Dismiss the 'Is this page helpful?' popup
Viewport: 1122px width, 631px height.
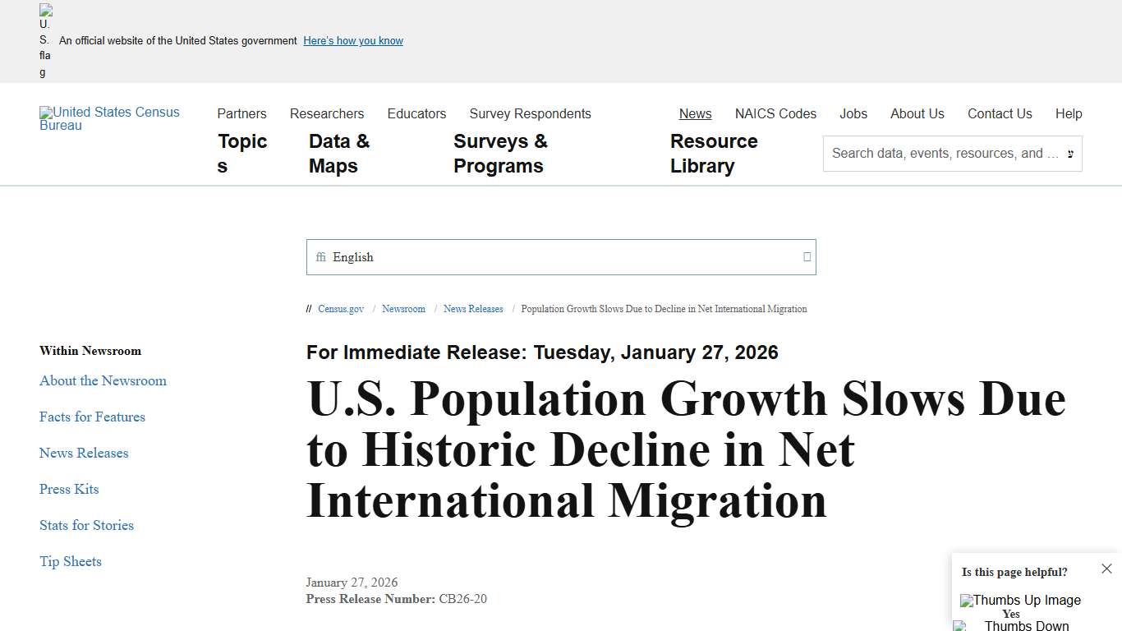point(1106,568)
